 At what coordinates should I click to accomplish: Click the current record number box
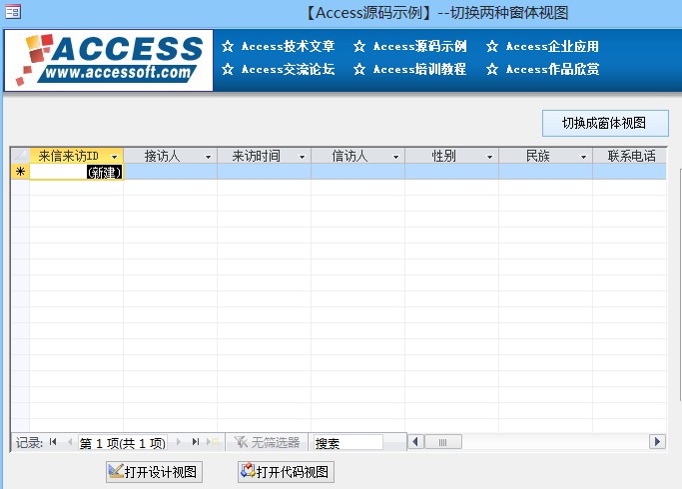[x=123, y=443]
